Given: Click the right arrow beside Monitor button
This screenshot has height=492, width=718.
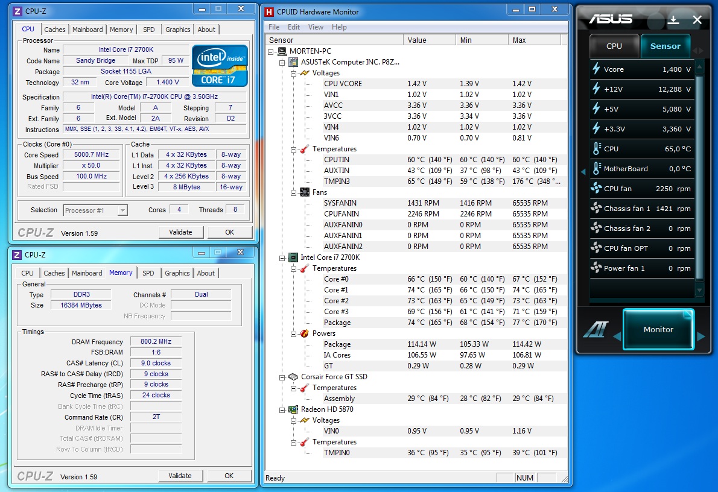Looking at the screenshot, I should tap(701, 336).
